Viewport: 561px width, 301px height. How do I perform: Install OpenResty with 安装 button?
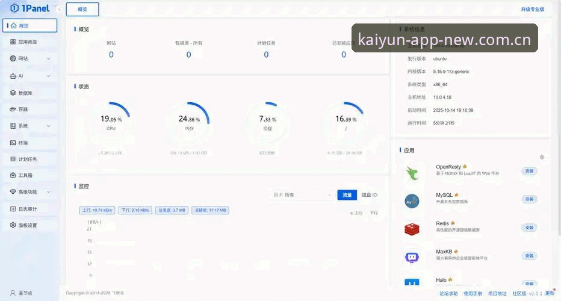click(529, 171)
